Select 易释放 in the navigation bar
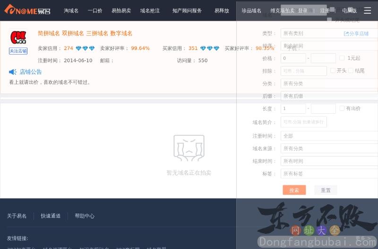Image resolution: width=378 pixels, height=249 pixels. point(222,10)
